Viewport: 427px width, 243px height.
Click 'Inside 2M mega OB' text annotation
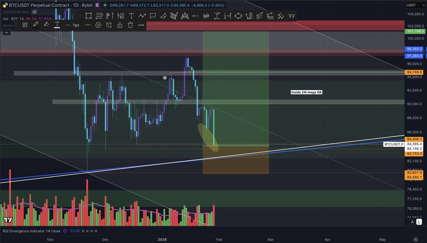pyautogui.click(x=307, y=92)
